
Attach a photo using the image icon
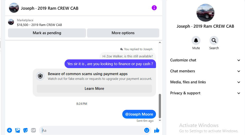(x=17, y=130)
